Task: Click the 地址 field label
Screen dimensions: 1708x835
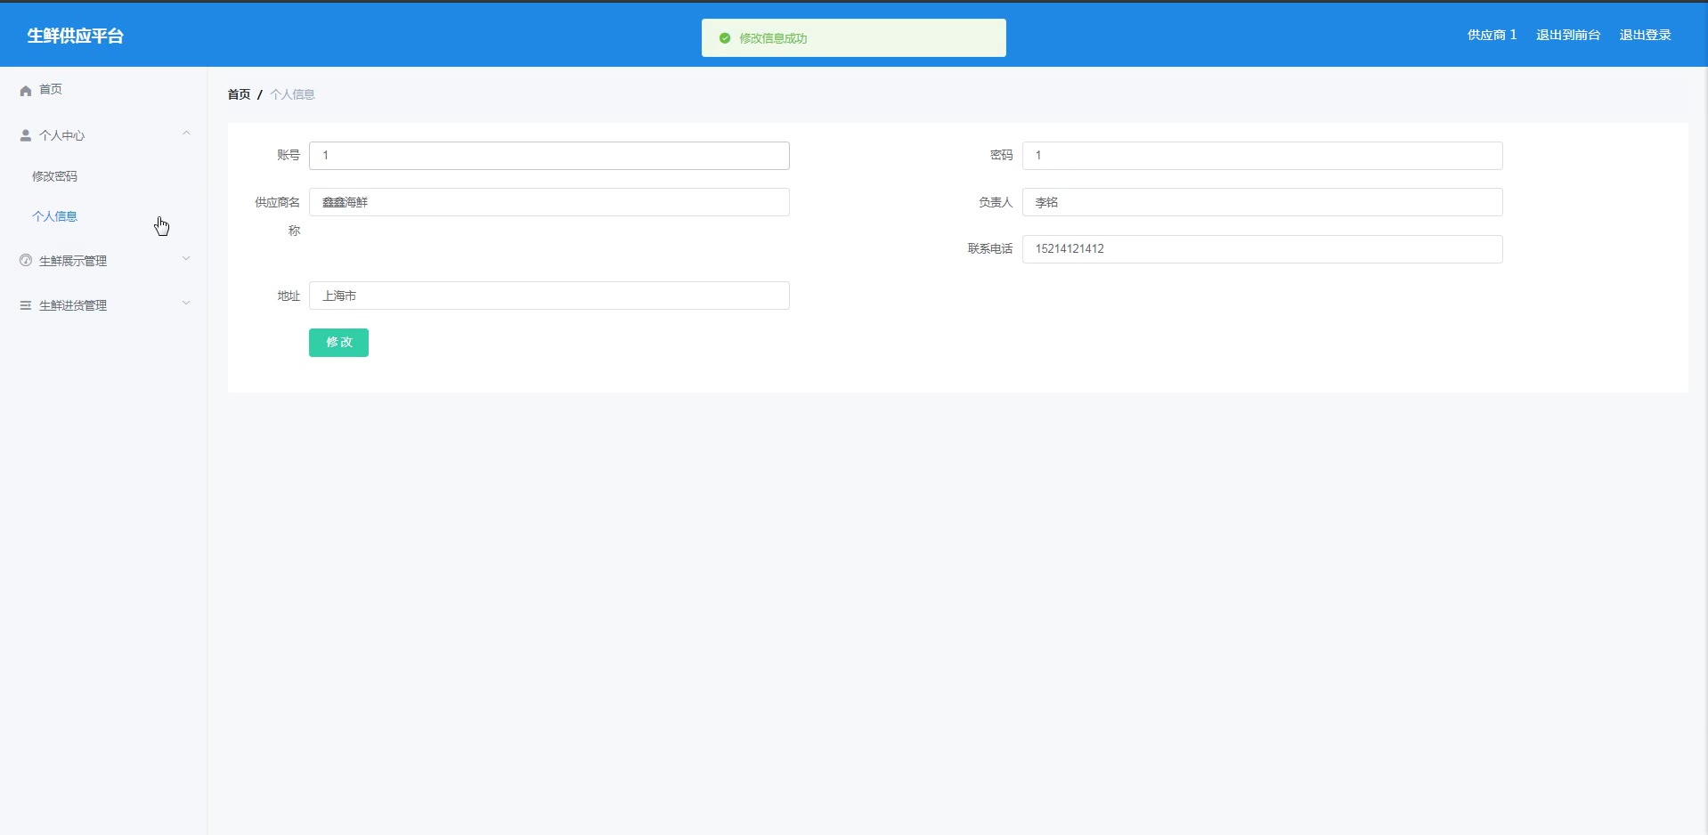Action: (289, 296)
